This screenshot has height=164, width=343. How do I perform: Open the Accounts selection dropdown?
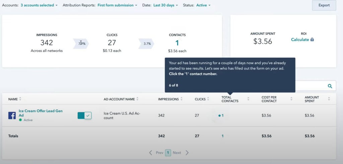[x=39, y=5]
